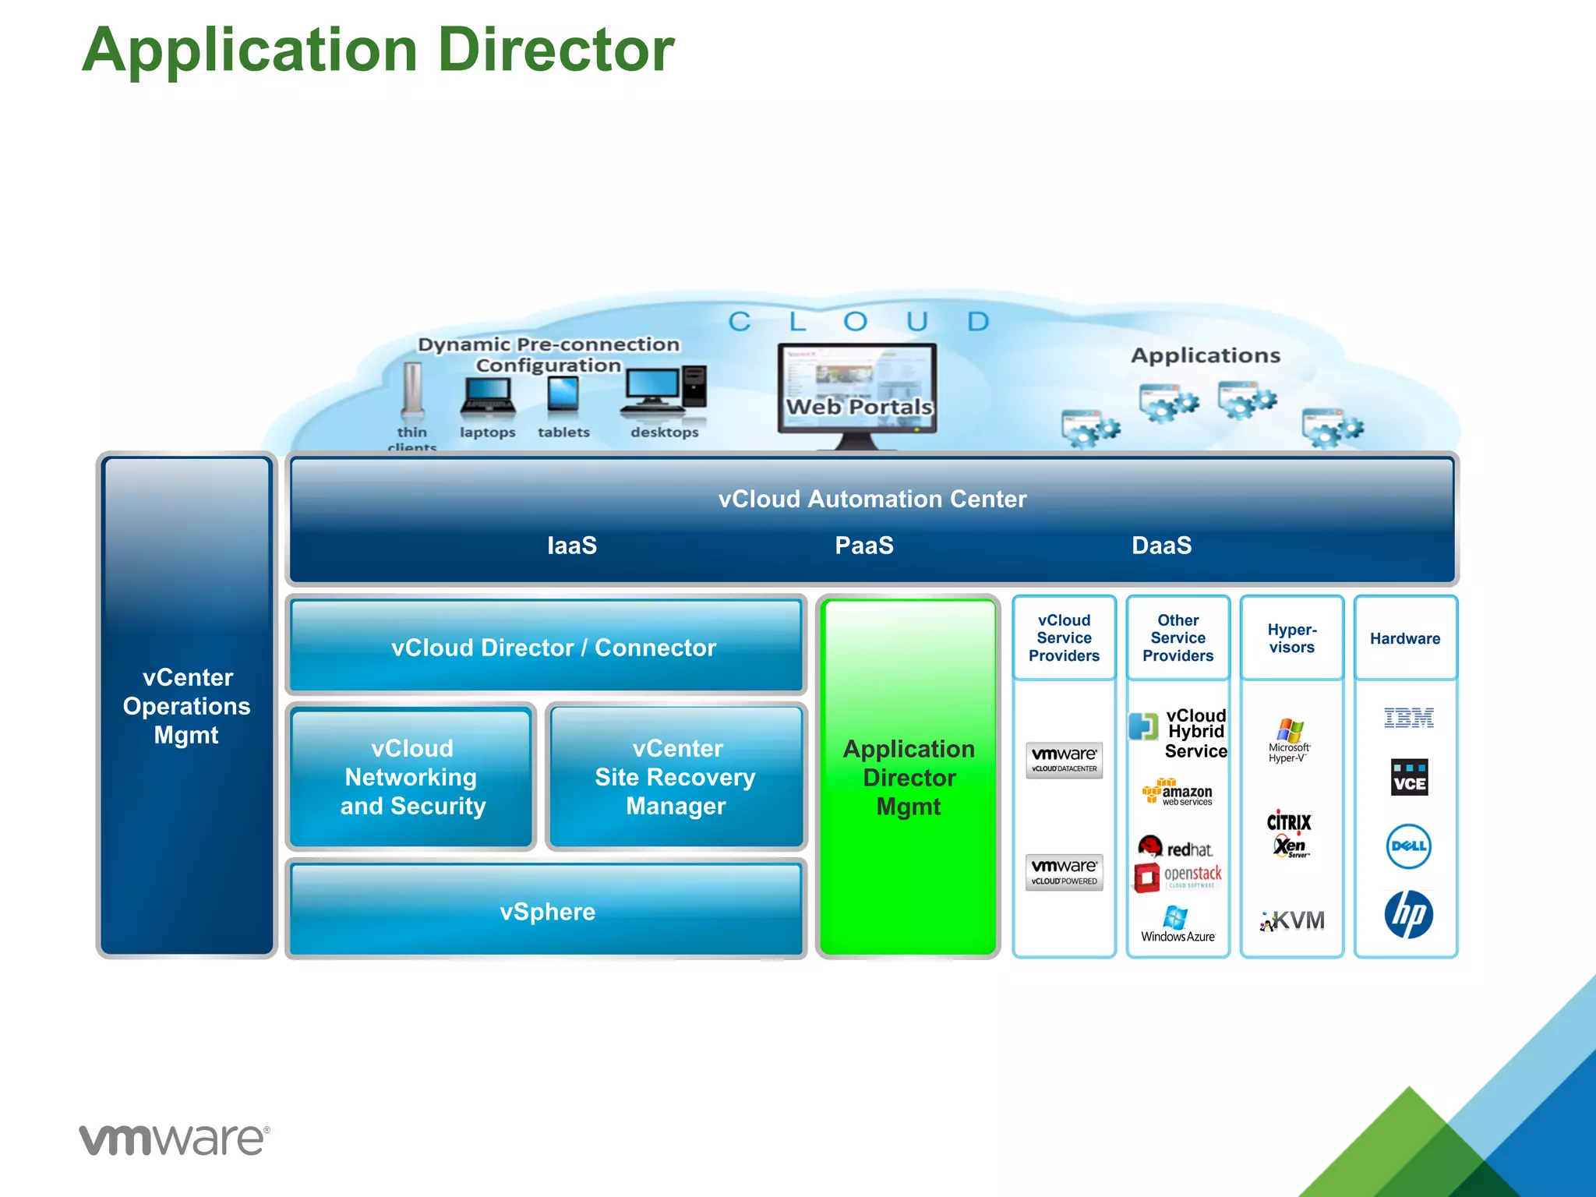The height and width of the screenshot is (1197, 1596).
Task: Select the vCenter Operations Mgmt column
Action: pyautogui.click(x=187, y=705)
